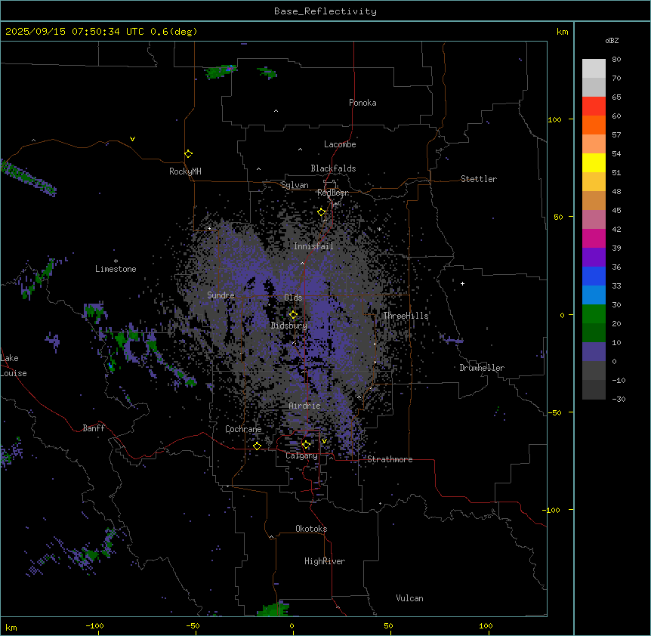Pick the blue 33 dBZ legend swatch
Viewport: 651px width, 636px height.
pos(594,276)
